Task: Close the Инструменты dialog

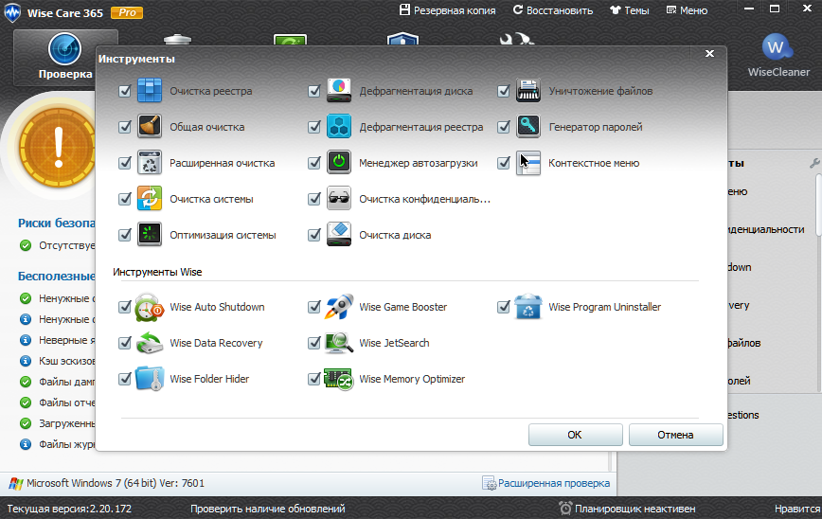Action: tap(709, 53)
